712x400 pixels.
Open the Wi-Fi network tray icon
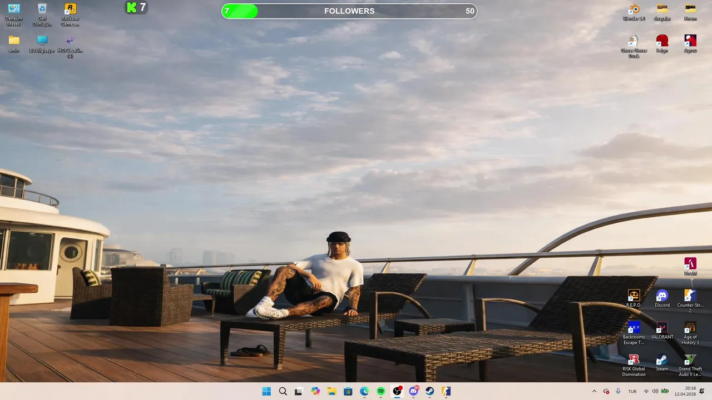(x=646, y=391)
